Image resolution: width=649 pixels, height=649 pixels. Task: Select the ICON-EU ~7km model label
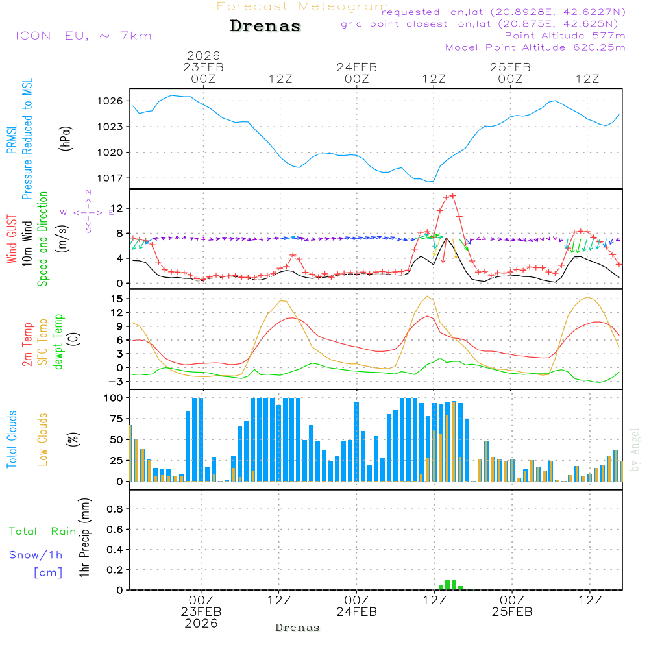[x=83, y=36]
